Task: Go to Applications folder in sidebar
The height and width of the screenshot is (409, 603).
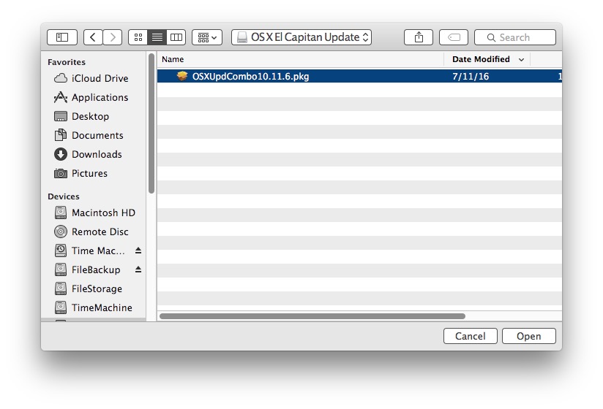Action: tap(99, 97)
